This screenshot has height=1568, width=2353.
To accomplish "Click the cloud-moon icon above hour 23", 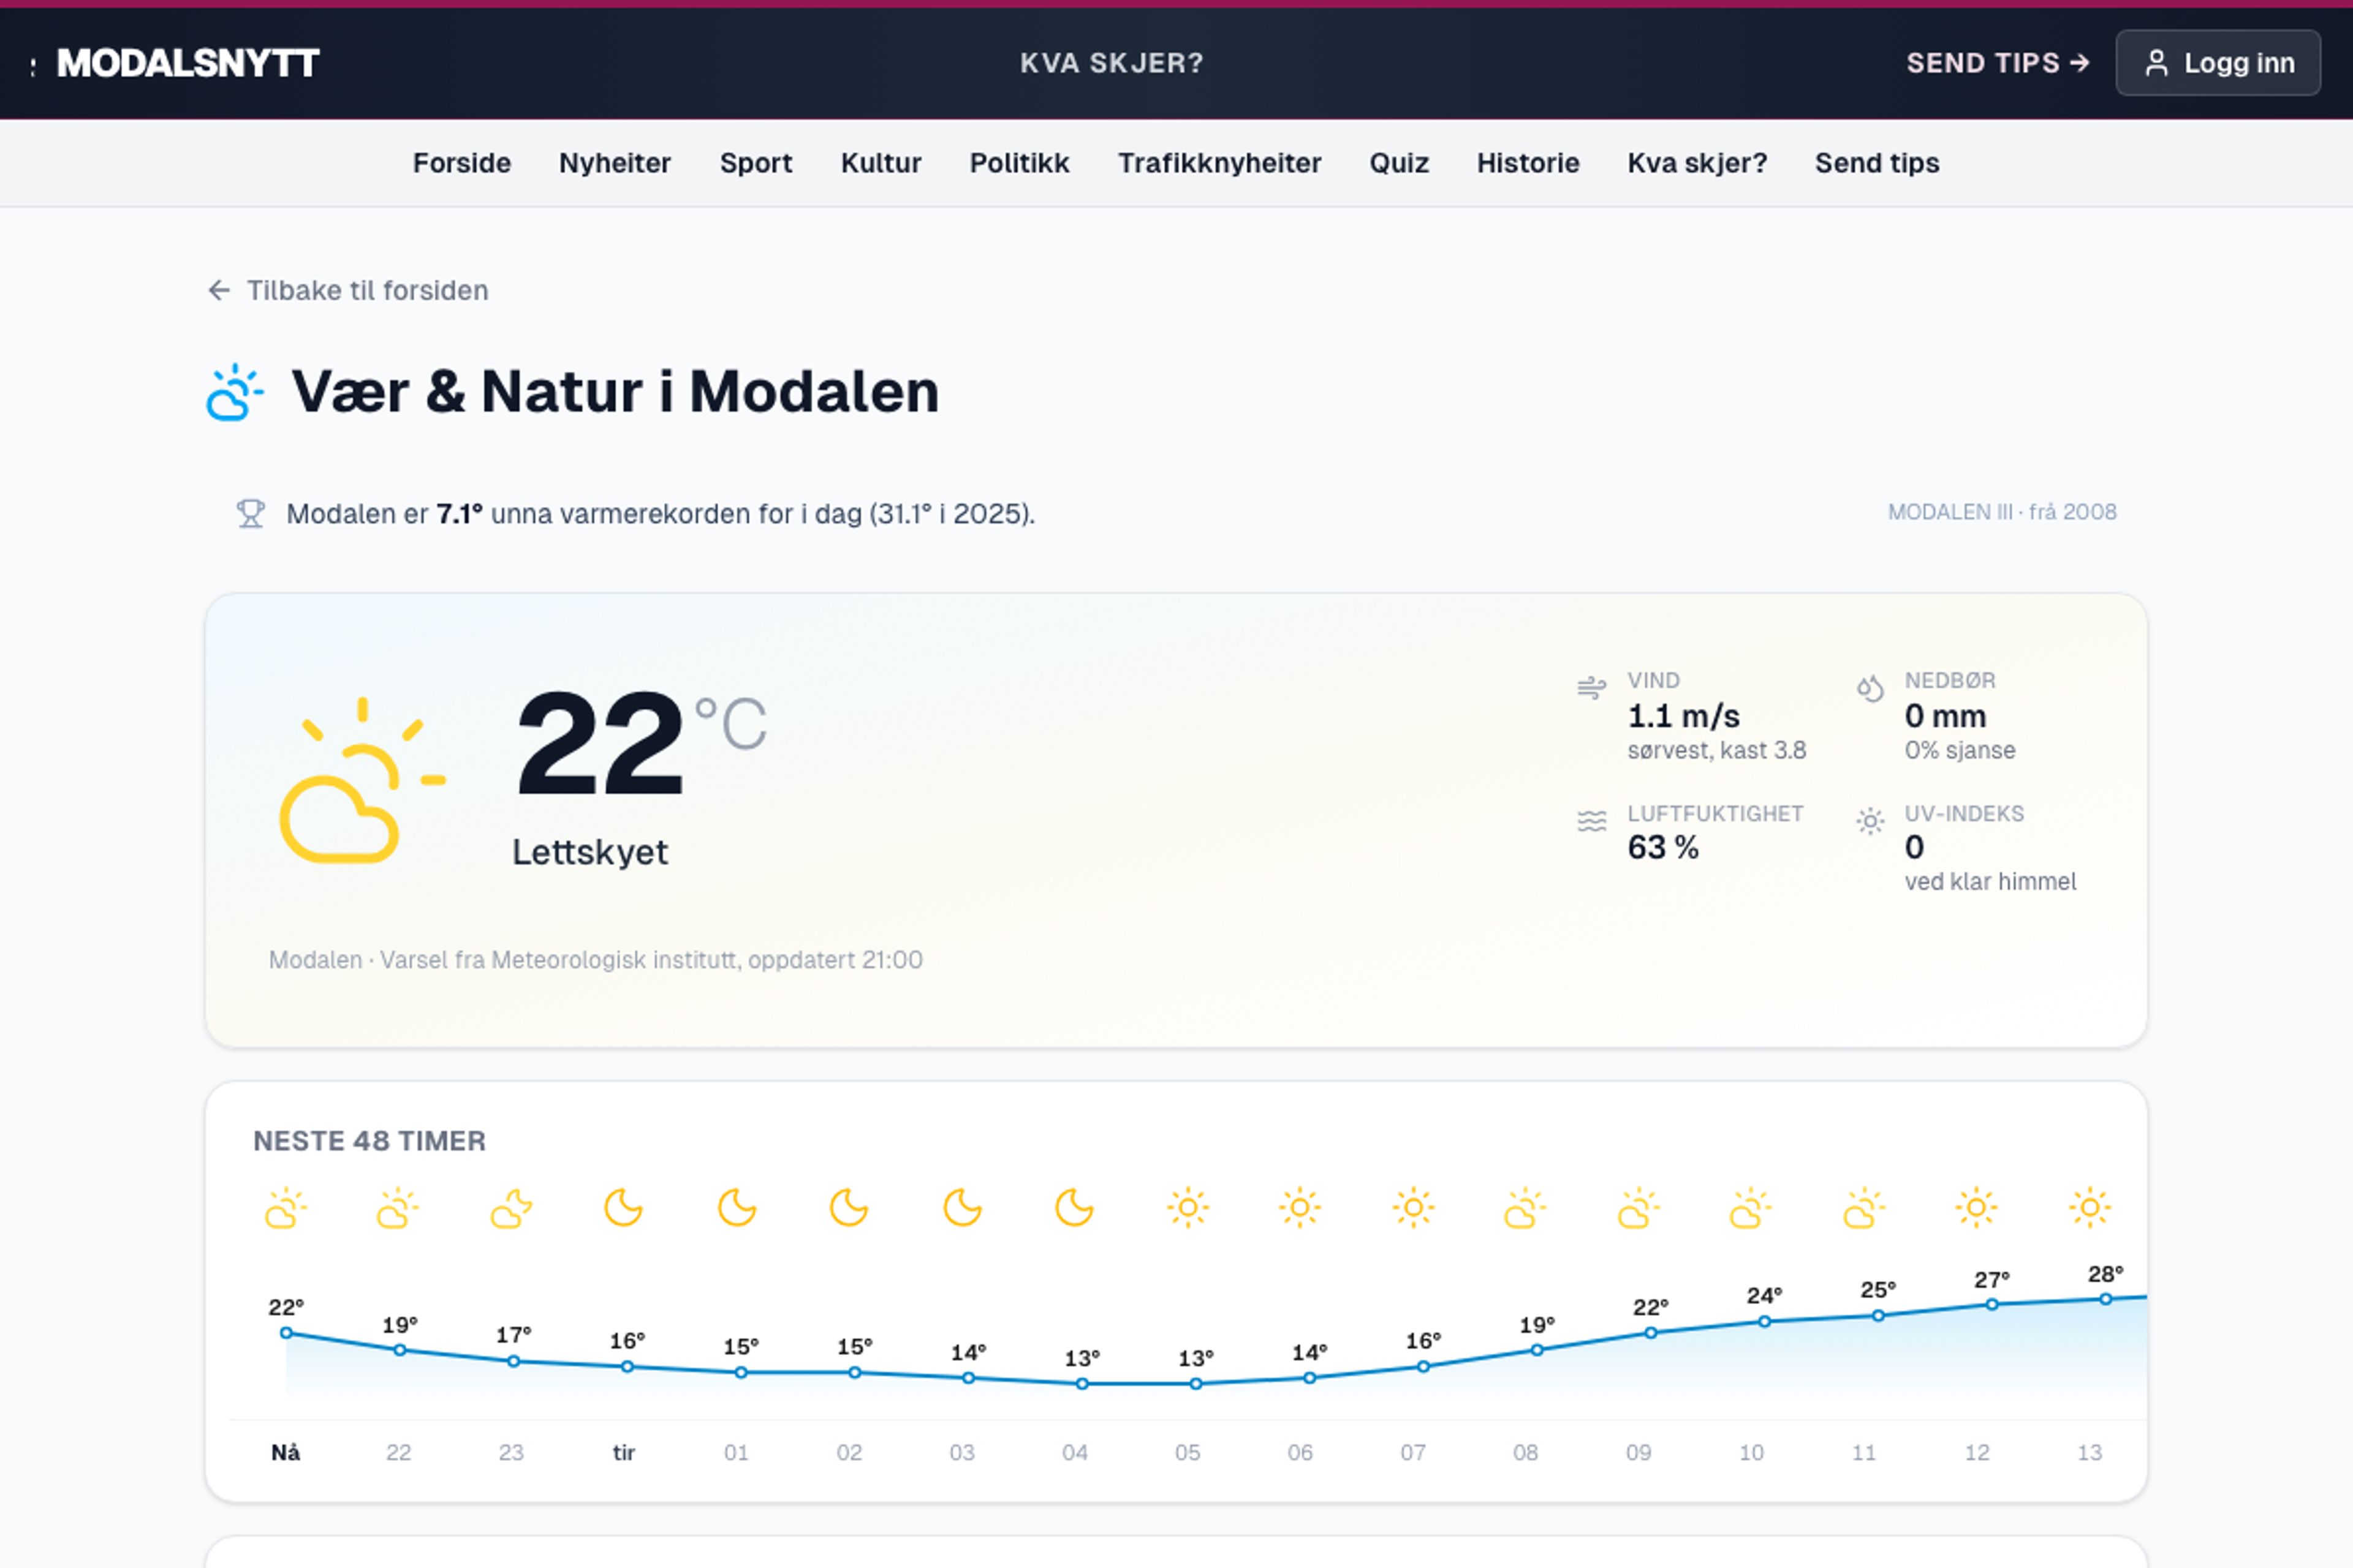I will click(511, 1208).
